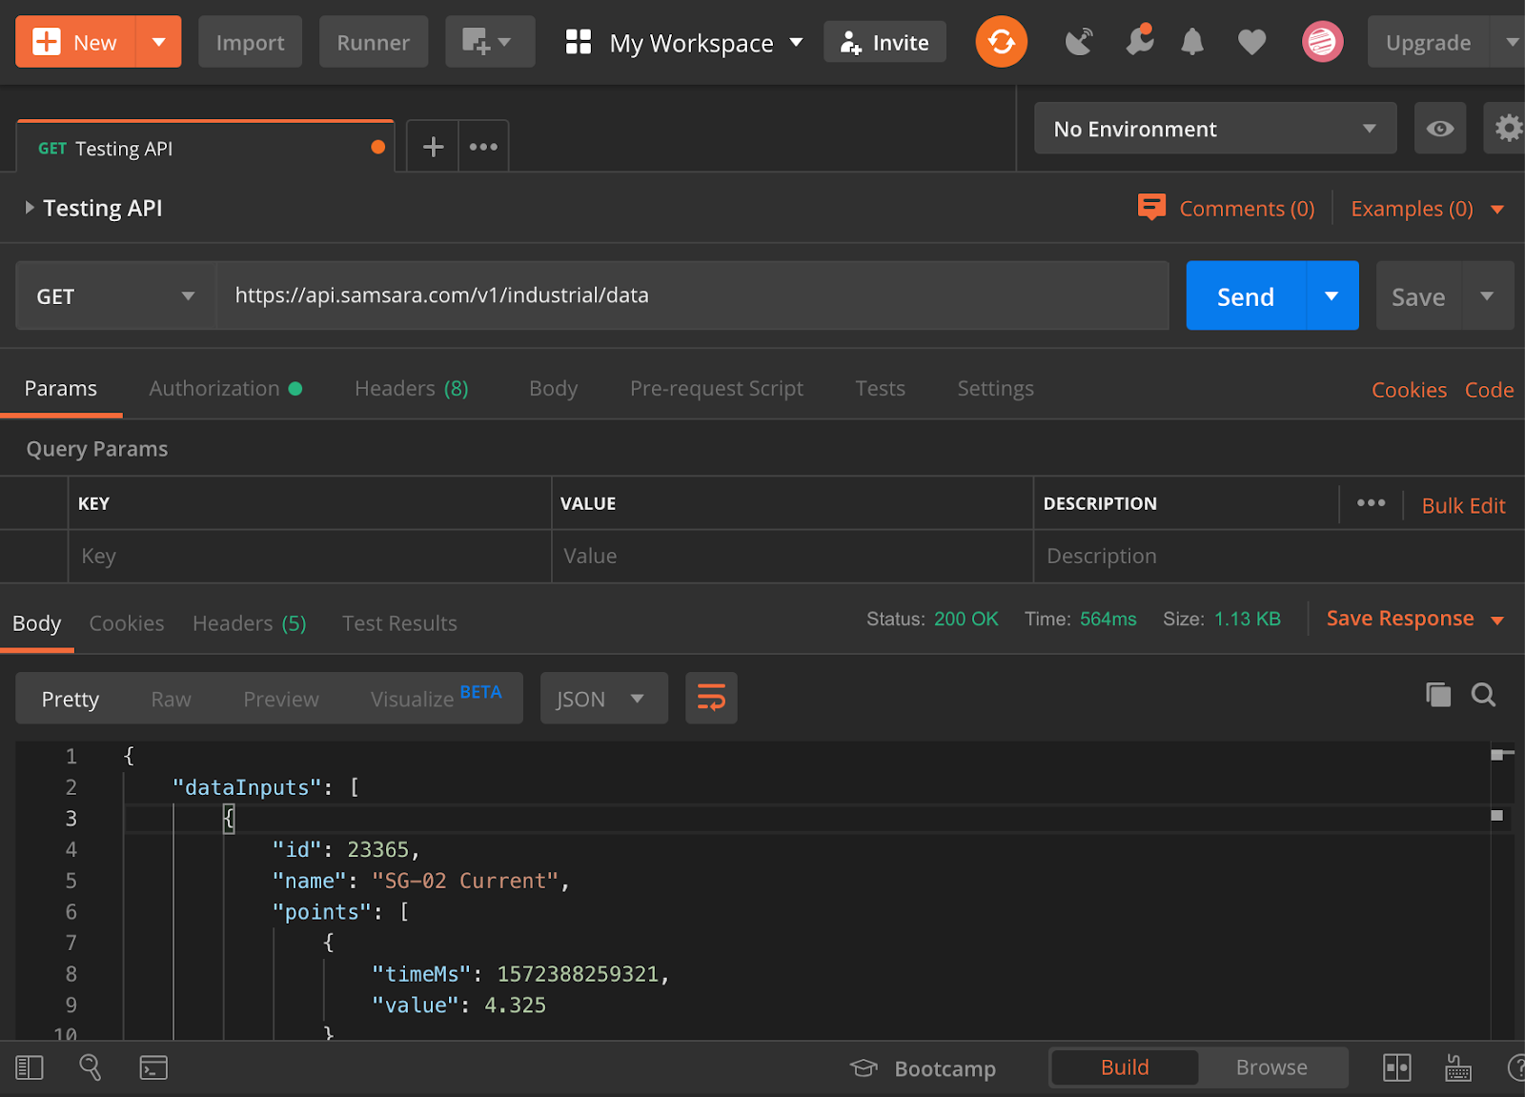Open the Runner

374,42
